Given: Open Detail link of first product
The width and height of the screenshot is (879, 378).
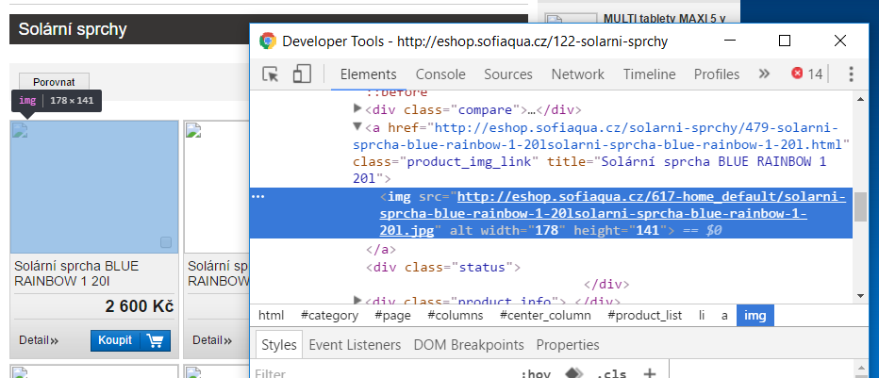Looking at the screenshot, I should pyautogui.click(x=39, y=340).
